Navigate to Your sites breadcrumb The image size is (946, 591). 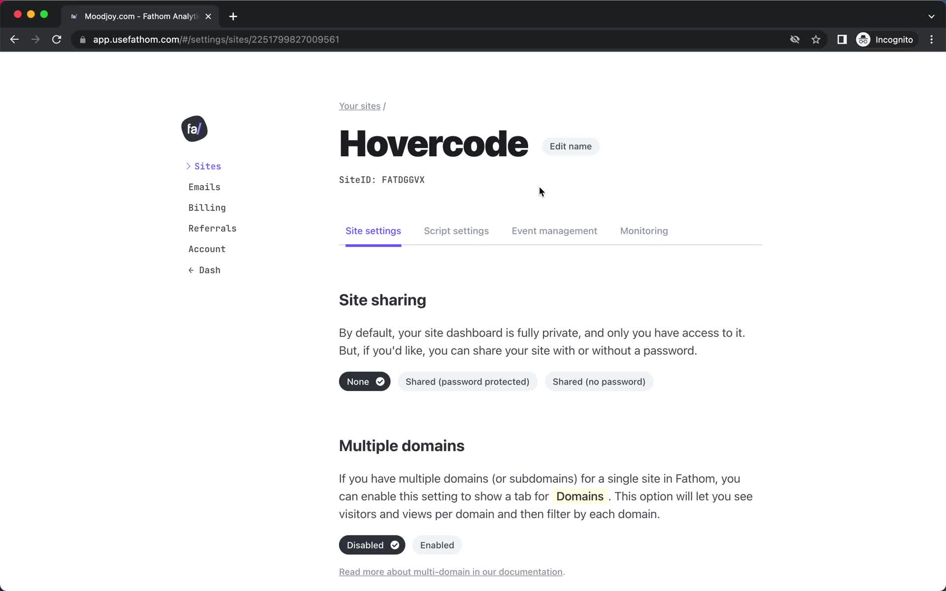tap(360, 105)
